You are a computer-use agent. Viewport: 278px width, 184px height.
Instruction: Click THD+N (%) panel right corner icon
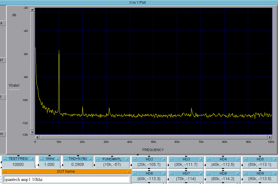pos(90,159)
